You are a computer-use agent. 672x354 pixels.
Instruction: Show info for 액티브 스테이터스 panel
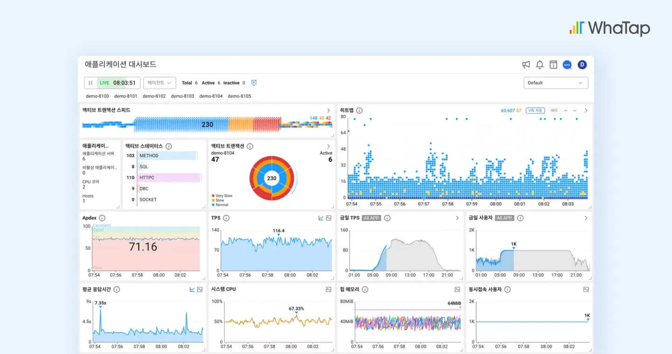169,146
